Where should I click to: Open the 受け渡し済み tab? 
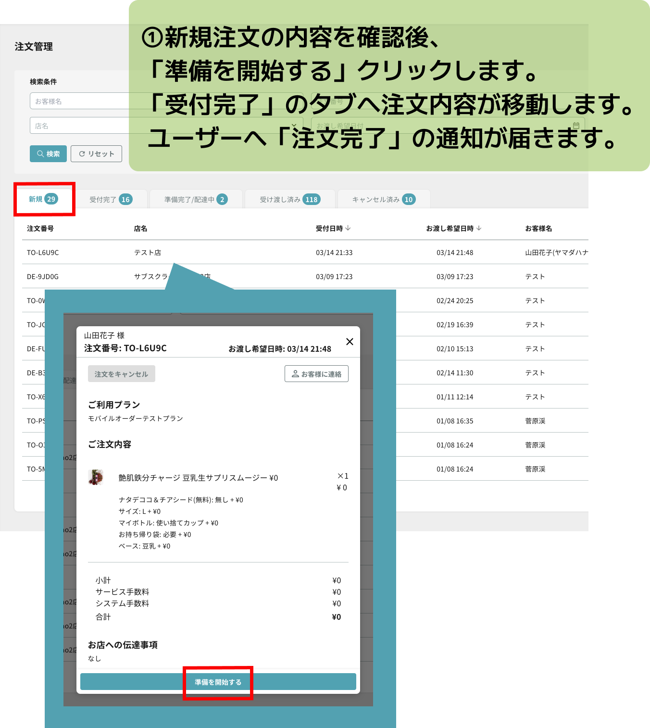[290, 199]
